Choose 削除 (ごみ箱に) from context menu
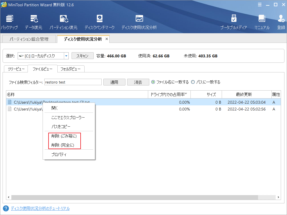This screenshot has height=215, width=287. point(64,136)
